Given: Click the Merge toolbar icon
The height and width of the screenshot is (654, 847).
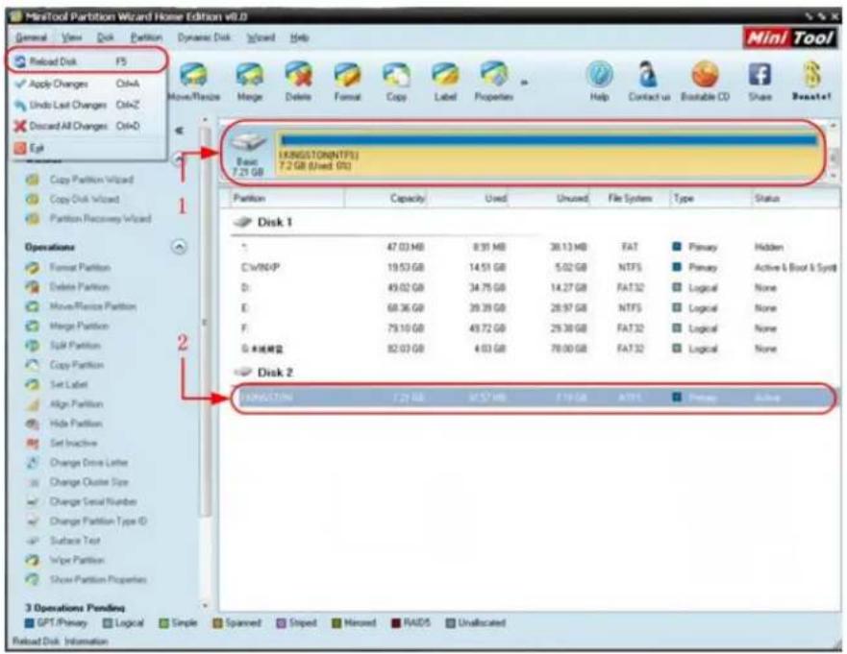Looking at the screenshot, I should tap(249, 81).
